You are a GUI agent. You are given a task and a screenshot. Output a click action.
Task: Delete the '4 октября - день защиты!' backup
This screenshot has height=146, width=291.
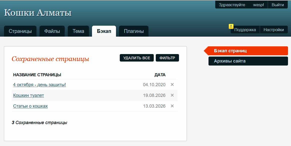pyautogui.click(x=172, y=84)
